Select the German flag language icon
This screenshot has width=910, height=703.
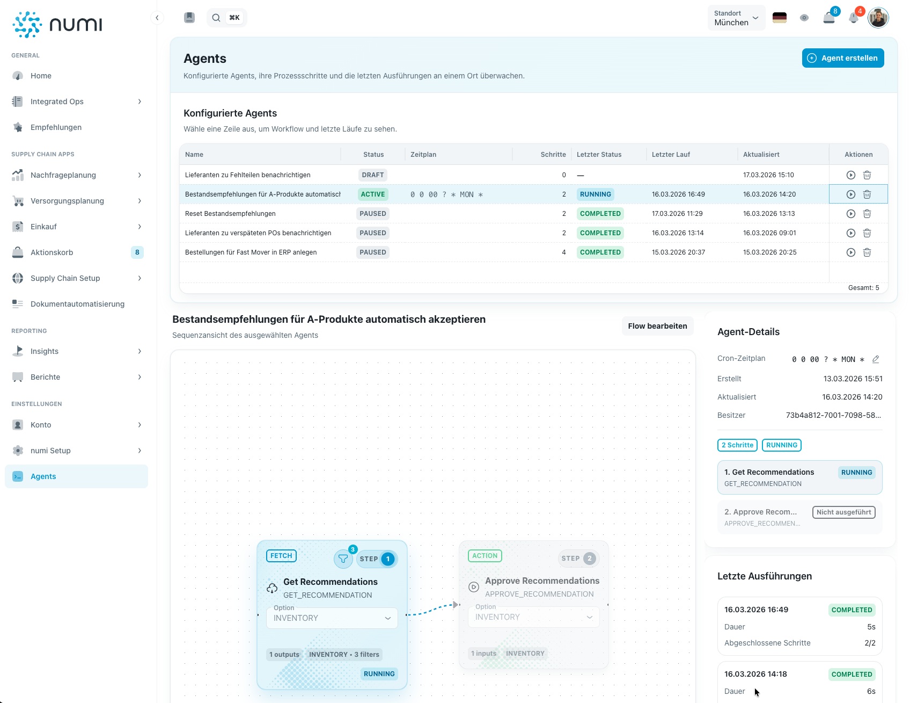pyautogui.click(x=779, y=18)
